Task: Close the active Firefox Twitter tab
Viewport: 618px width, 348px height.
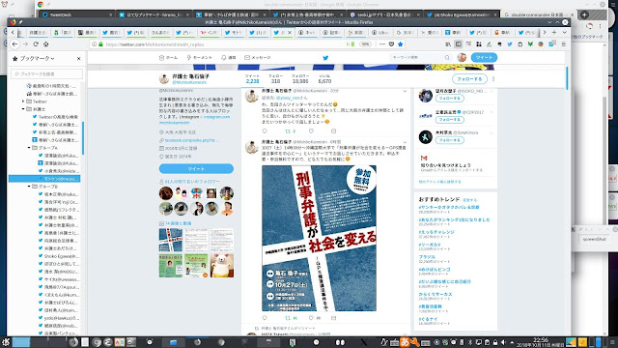Action: (x=290, y=32)
